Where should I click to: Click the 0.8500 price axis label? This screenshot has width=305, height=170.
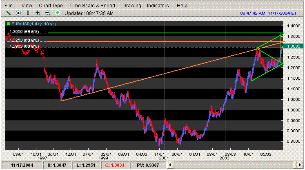pos(294,142)
